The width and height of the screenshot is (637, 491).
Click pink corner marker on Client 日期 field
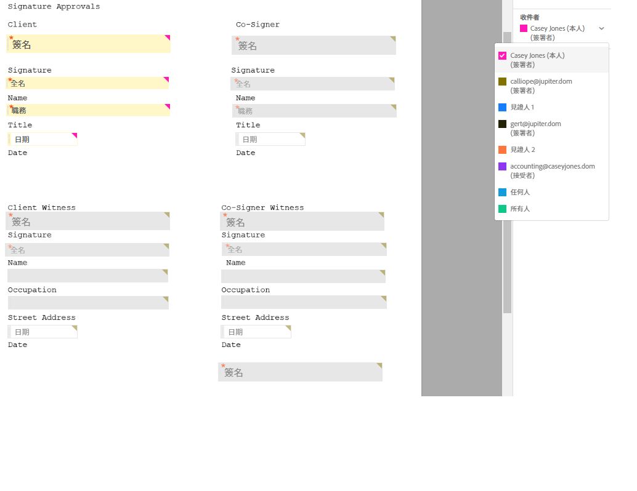[x=75, y=135]
